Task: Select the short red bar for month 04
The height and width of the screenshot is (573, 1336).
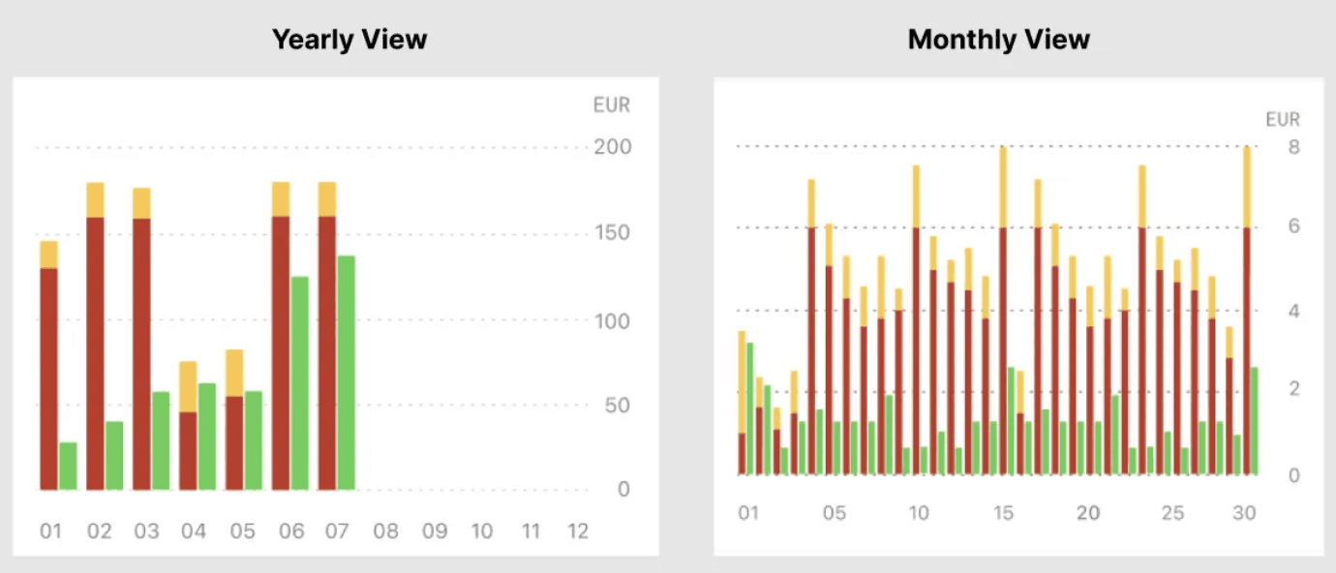Action: tap(188, 451)
